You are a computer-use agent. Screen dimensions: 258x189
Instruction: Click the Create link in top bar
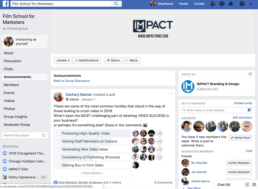pos(199,4)
